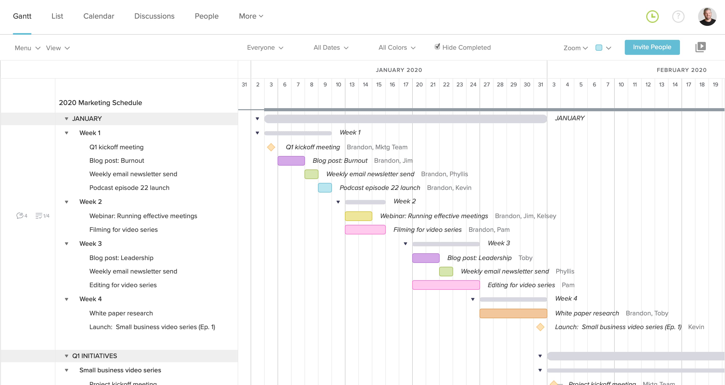Screen dimensions: 725x385
Task: Click the Launch video series milestone diamond
Action: [540, 327]
